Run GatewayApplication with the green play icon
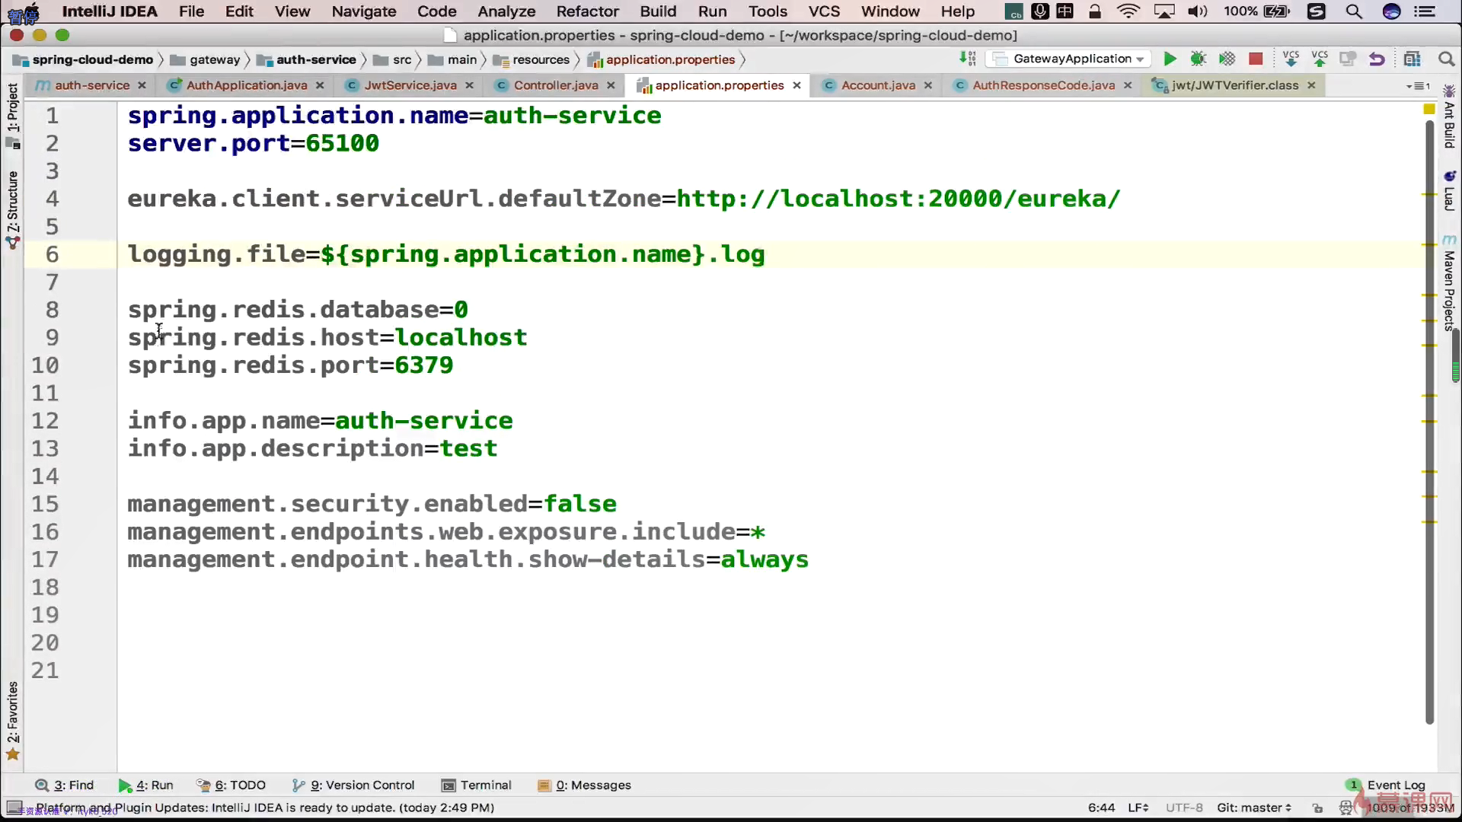The image size is (1462, 822). click(x=1170, y=59)
